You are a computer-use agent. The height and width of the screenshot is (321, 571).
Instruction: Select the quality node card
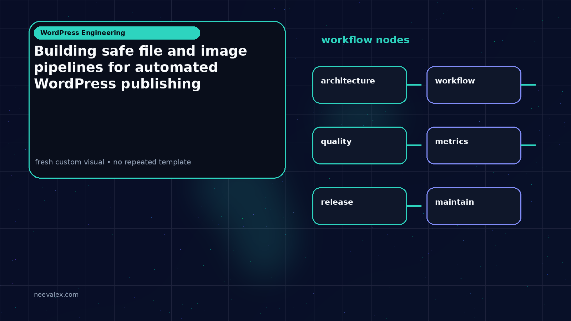coord(360,146)
